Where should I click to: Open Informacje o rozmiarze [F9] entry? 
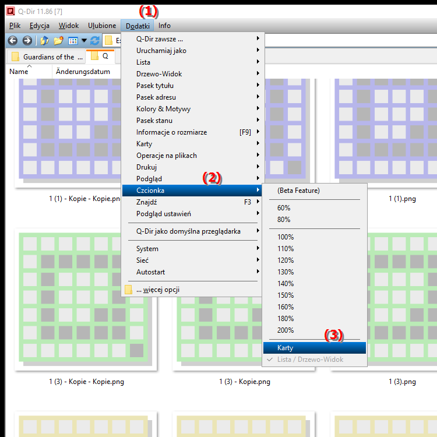pyautogui.click(x=192, y=132)
